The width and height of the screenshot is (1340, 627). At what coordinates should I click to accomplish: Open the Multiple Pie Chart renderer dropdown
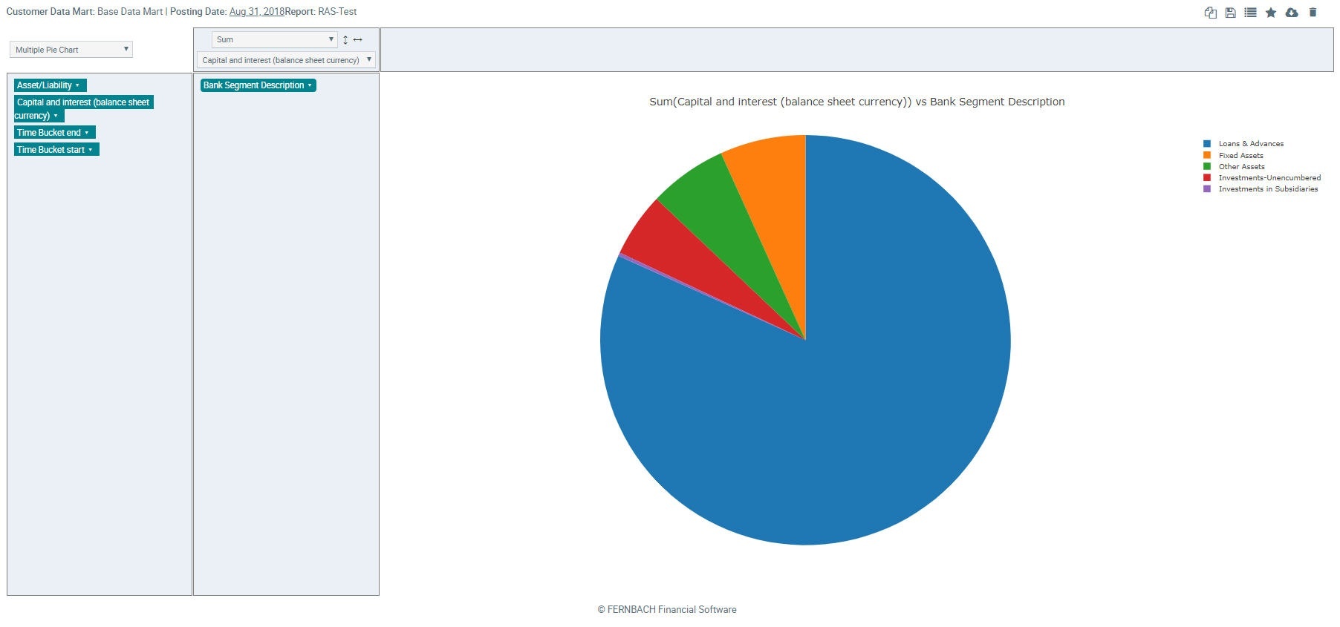71,50
